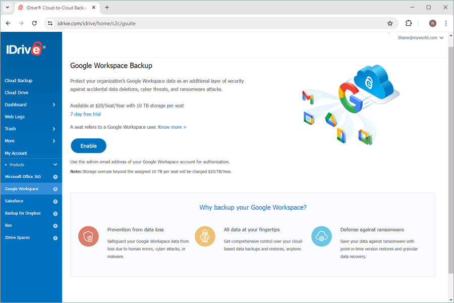Open the 7-day free trial link
454x303 pixels.
click(x=85, y=114)
